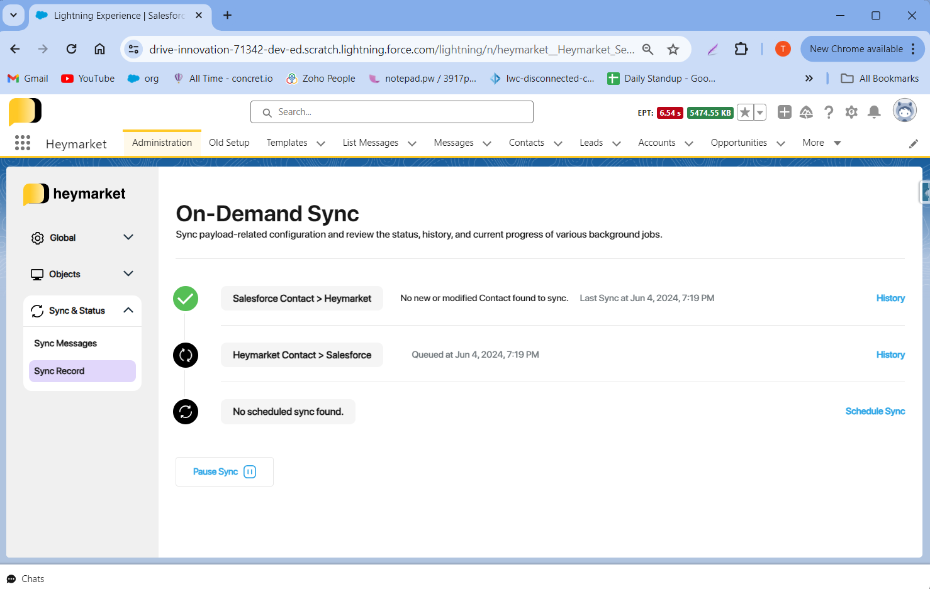This screenshot has width=930, height=589.
Task: Open the Setup gear icon
Action: 851,112
